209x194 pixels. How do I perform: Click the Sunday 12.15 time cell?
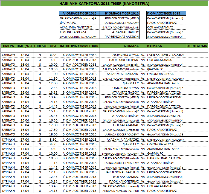[53, 172]
